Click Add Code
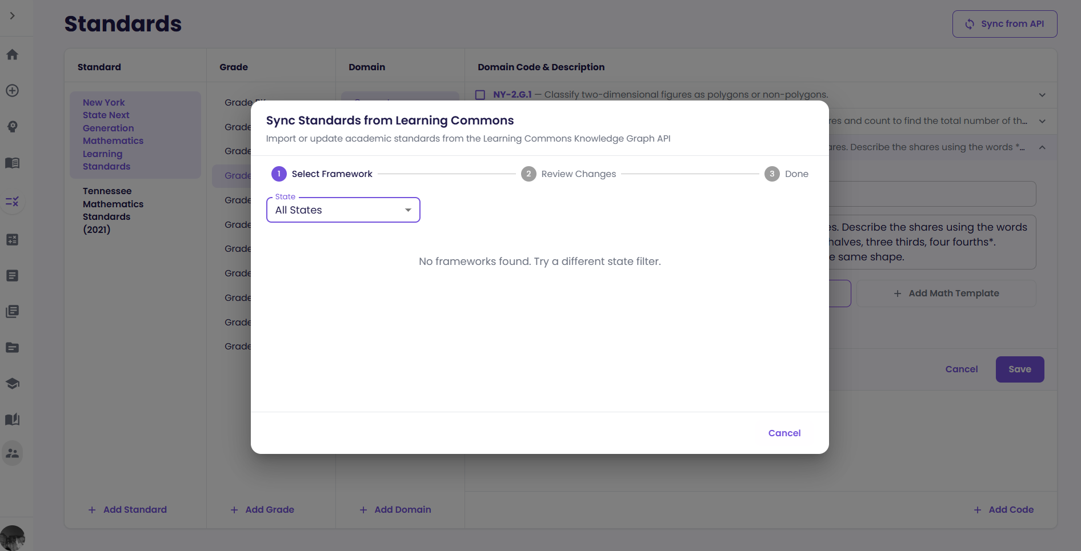The width and height of the screenshot is (1081, 551). 1004,510
